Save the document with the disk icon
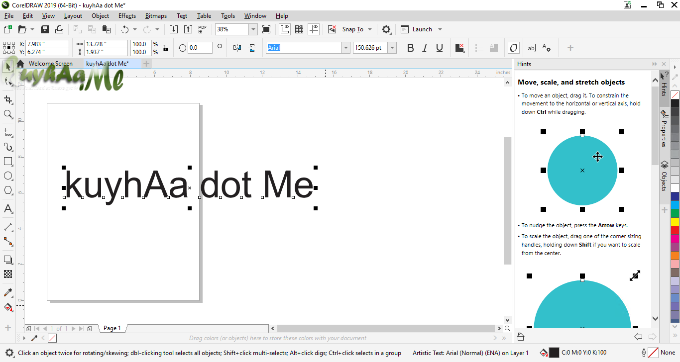This screenshot has height=362, width=680. tap(45, 29)
